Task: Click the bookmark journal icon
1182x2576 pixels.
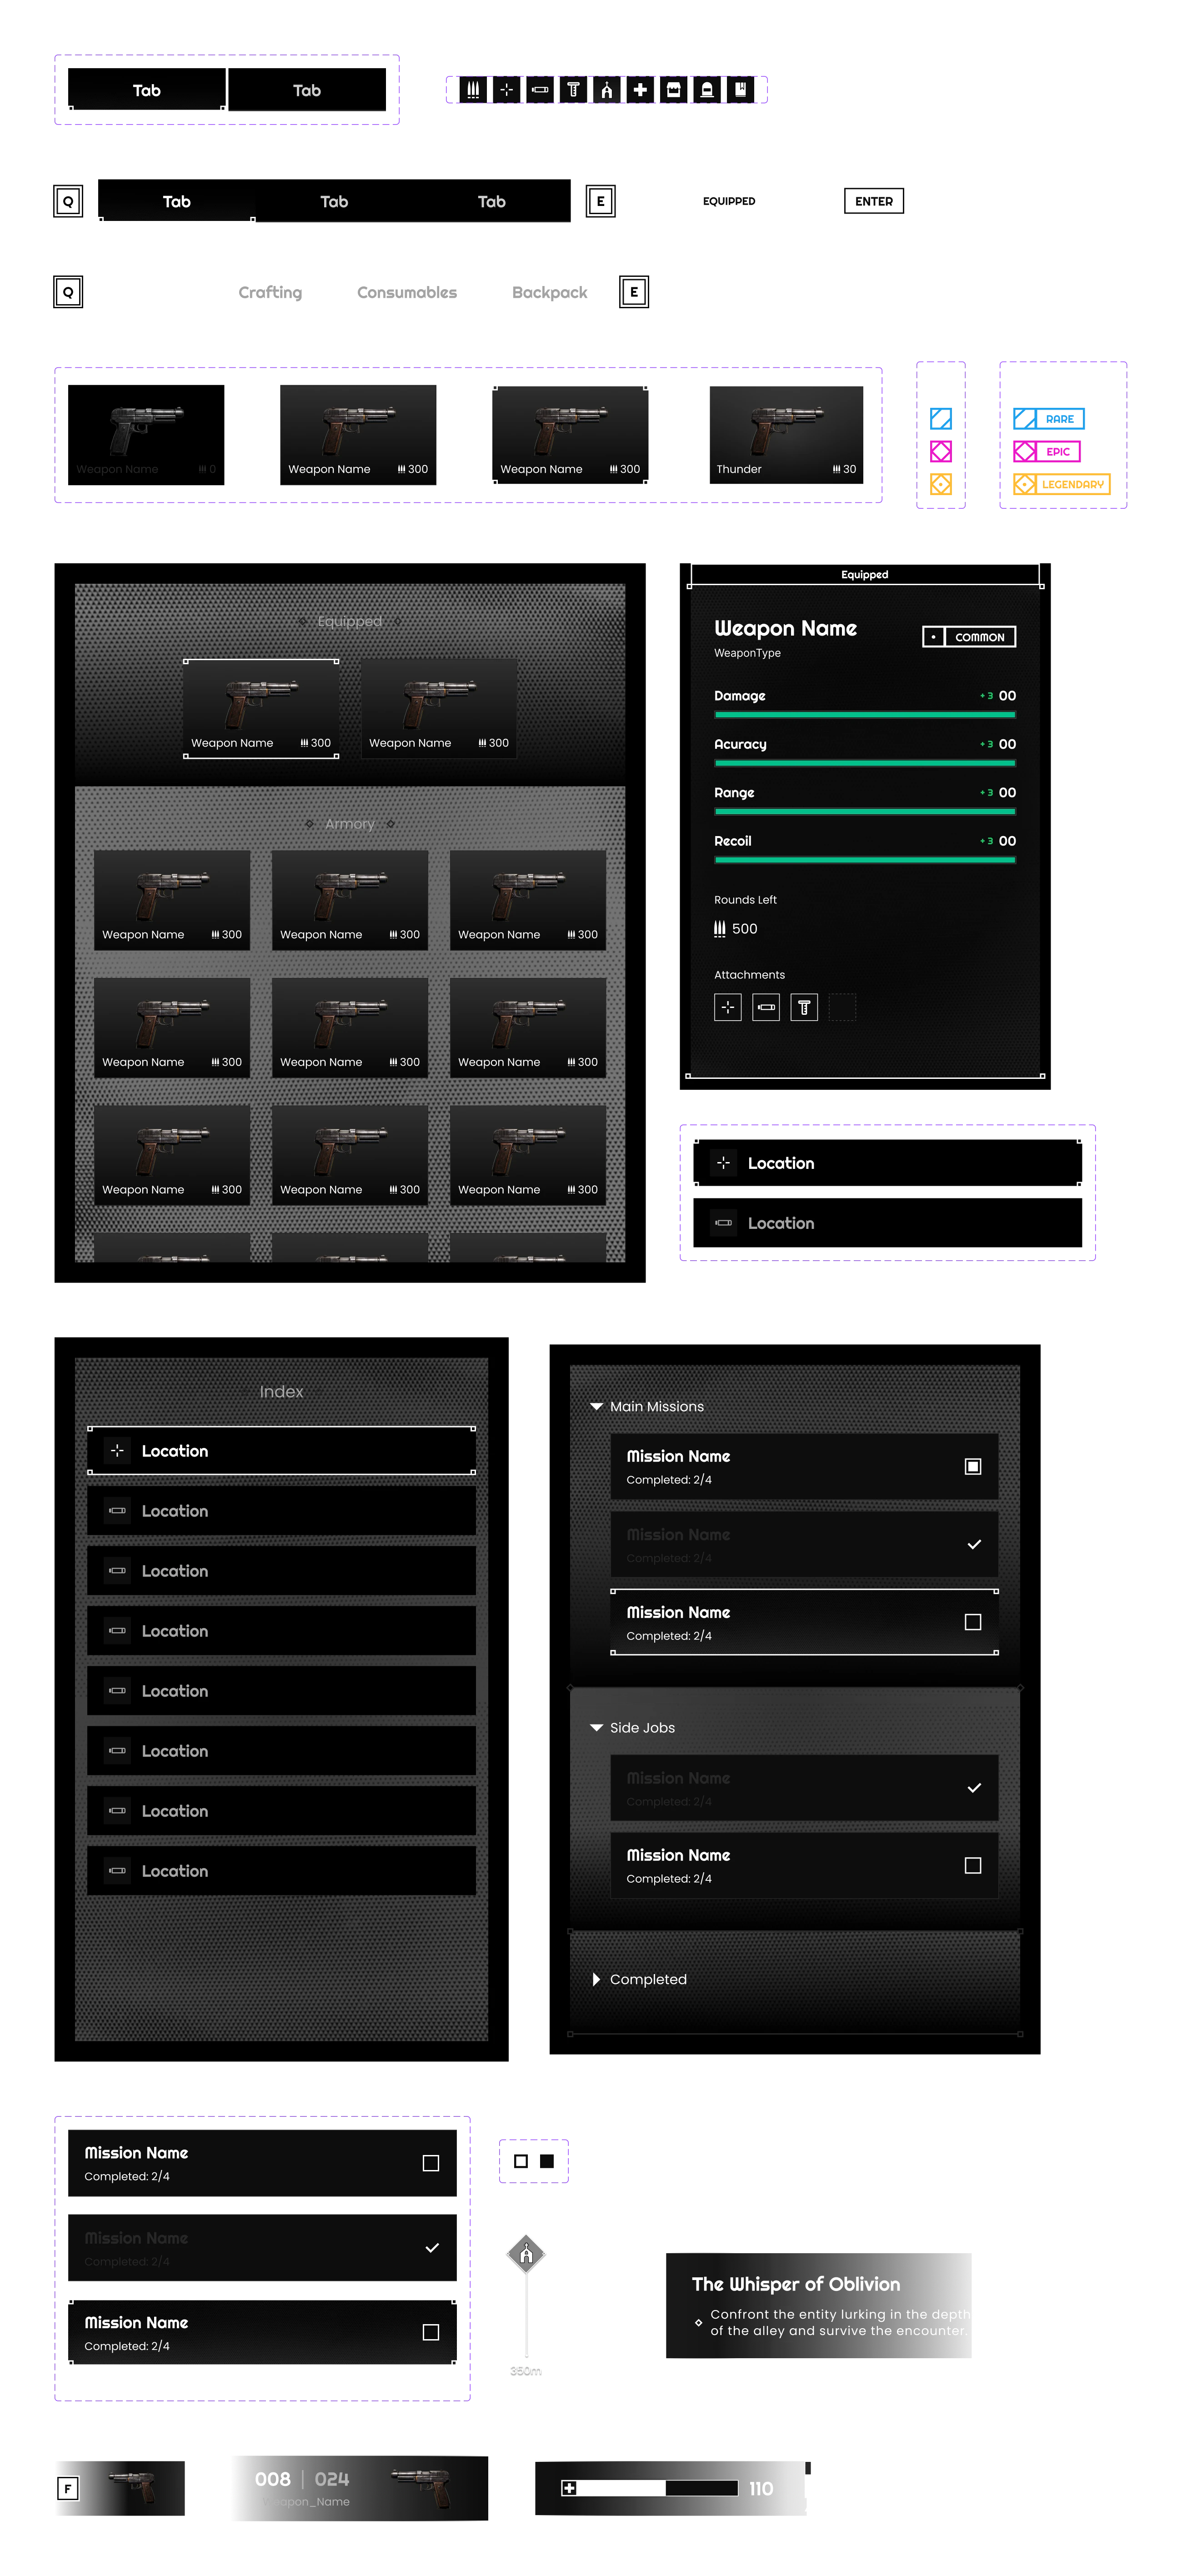Action: [x=741, y=90]
